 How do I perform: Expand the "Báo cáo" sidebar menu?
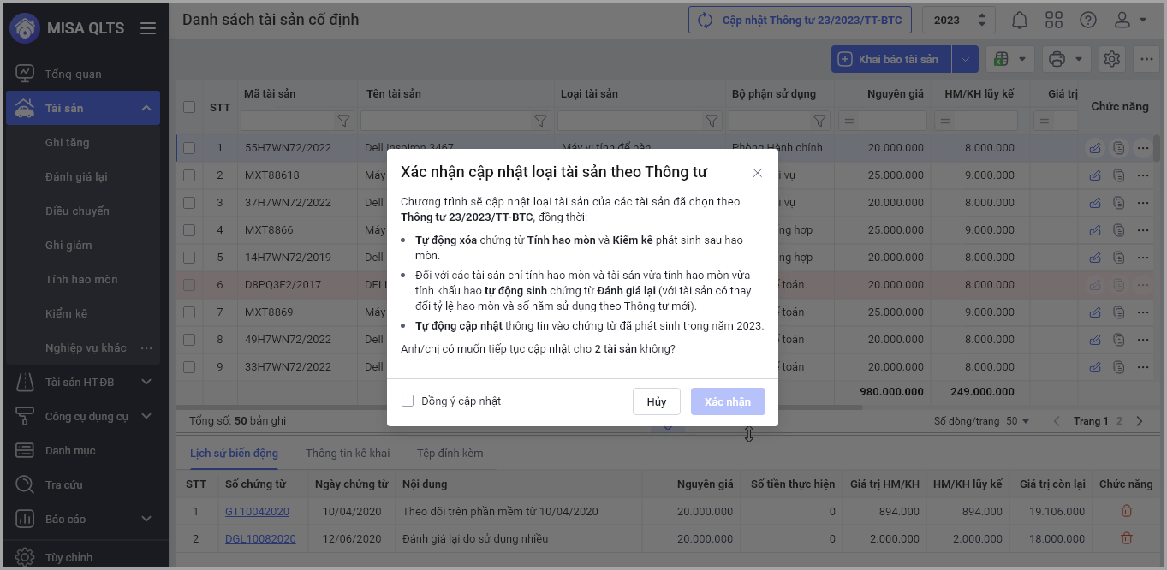click(x=146, y=519)
